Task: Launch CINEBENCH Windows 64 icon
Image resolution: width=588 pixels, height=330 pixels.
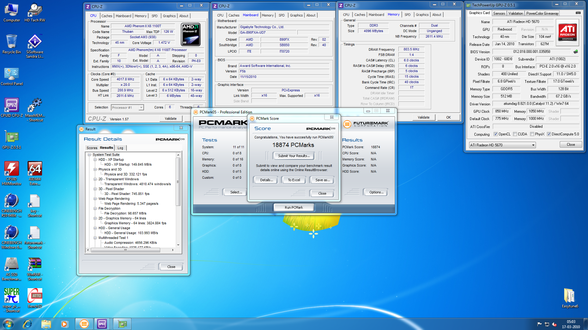Action: (12, 237)
